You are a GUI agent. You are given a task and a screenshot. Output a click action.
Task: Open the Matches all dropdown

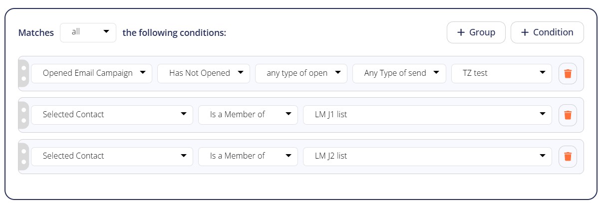pos(88,32)
